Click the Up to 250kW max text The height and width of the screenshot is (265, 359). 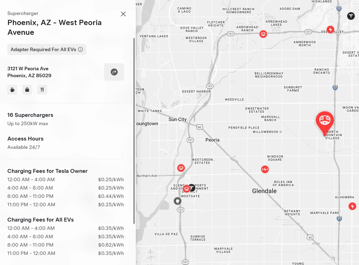click(x=28, y=123)
